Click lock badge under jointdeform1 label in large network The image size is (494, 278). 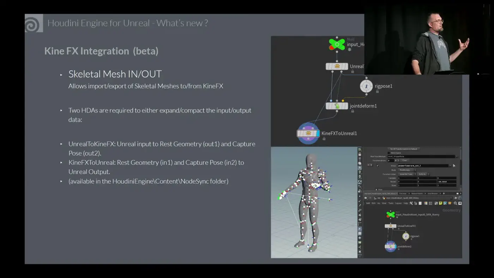[352, 111]
